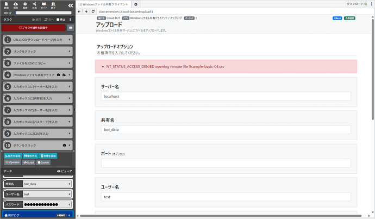Click the add condition (条件を追加) button
The height and width of the screenshot is (219, 375).
coord(12,156)
